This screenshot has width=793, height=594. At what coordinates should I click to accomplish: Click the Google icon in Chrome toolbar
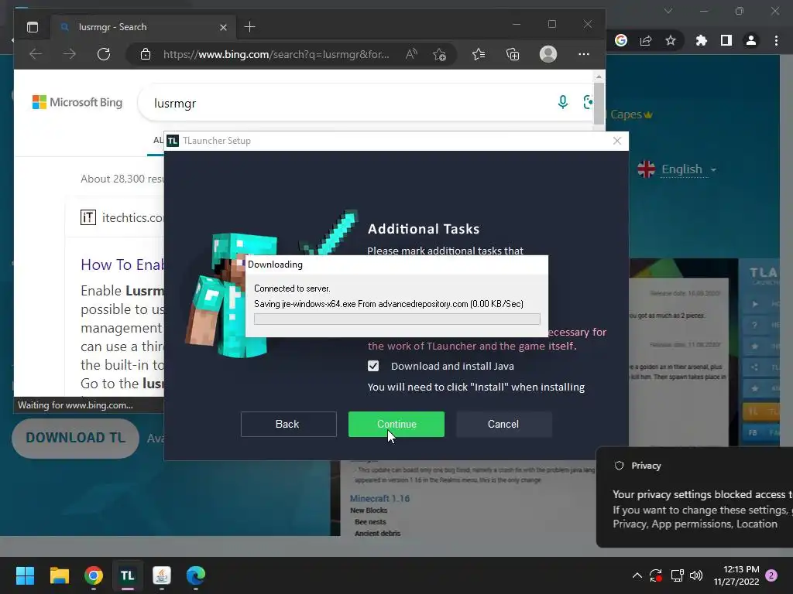[x=621, y=40]
